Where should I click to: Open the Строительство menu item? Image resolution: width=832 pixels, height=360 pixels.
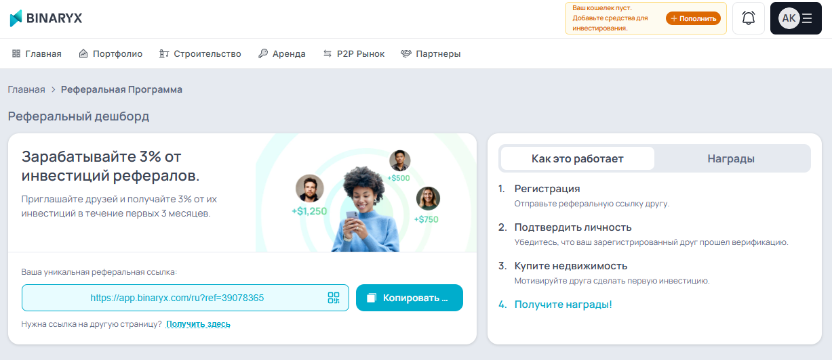[200, 53]
